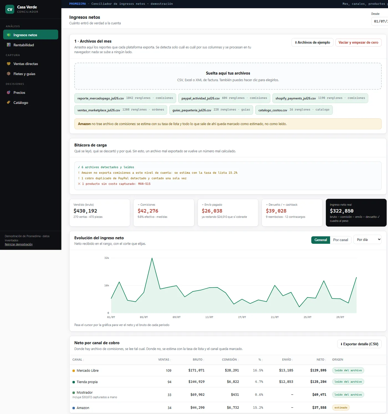Click the estimado badge in Amazon row
This screenshot has height=414, width=388.
tap(341, 408)
